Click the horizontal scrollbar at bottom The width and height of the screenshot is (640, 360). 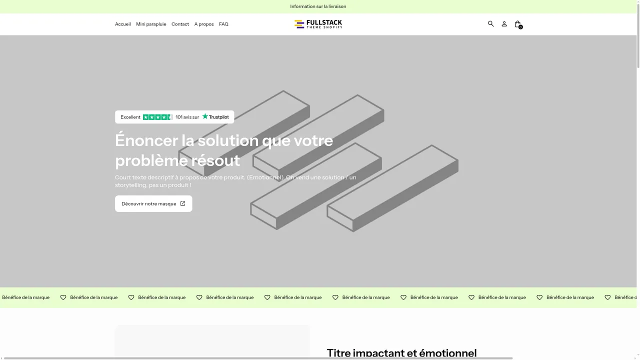(x=258, y=358)
